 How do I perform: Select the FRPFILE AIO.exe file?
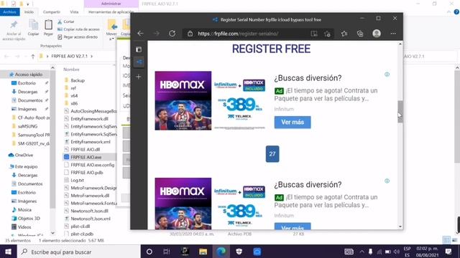point(86,157)
